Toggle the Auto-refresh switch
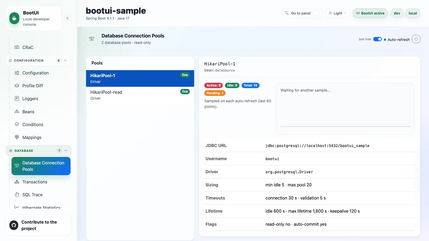Image resolution: width=429 pixels, height=241 pixels. tap(378, 39)
